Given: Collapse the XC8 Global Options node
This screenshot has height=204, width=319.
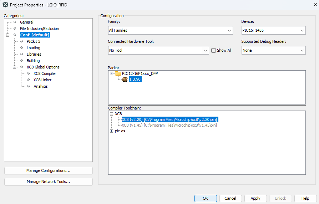Looking at the screenshot, I should [15, 67].
